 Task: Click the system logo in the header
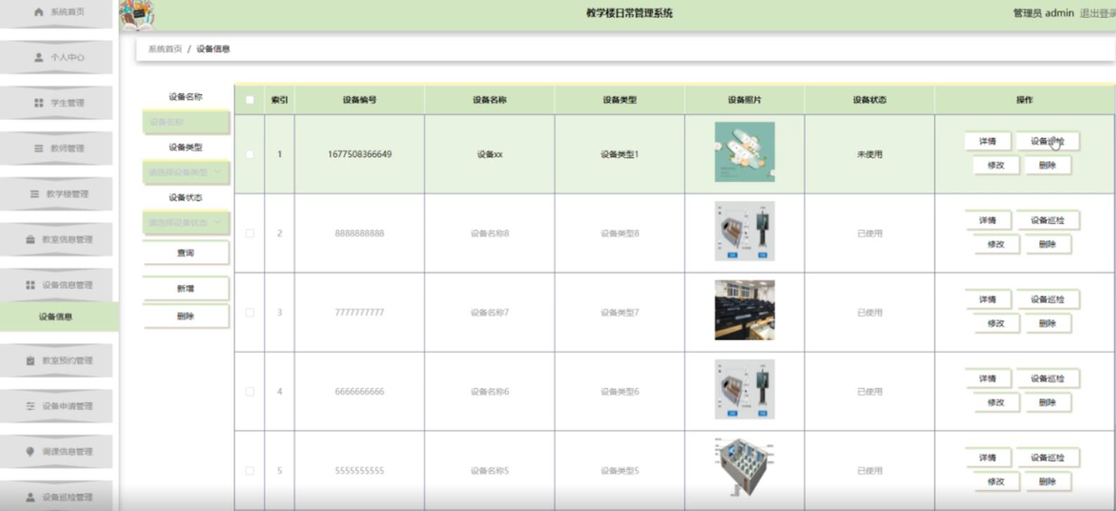pyautogui.click(x=138, y=15)
